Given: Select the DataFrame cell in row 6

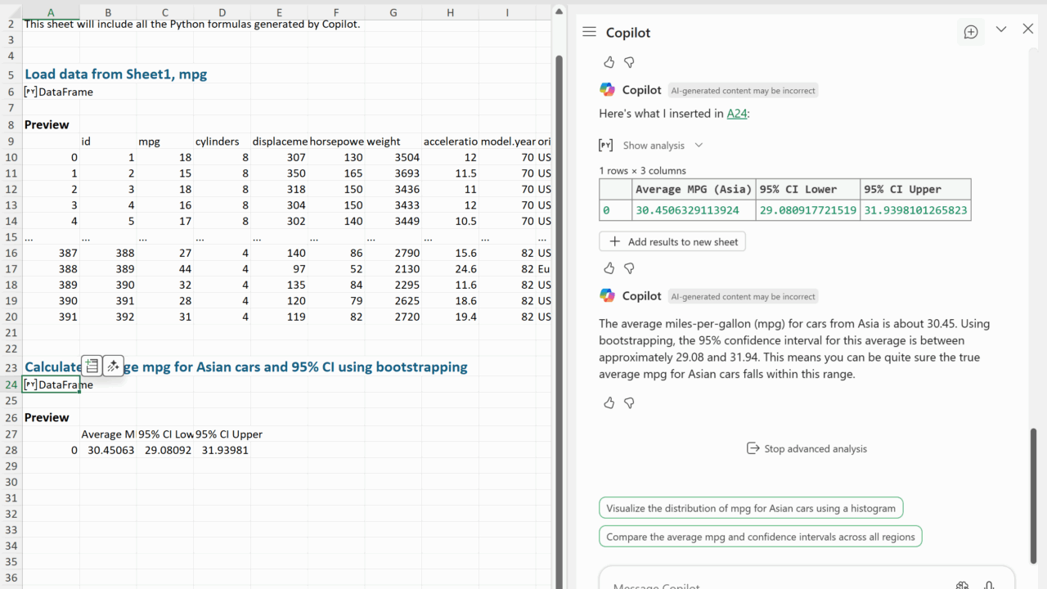Looking at the screenshot, I should click(58, 92).
